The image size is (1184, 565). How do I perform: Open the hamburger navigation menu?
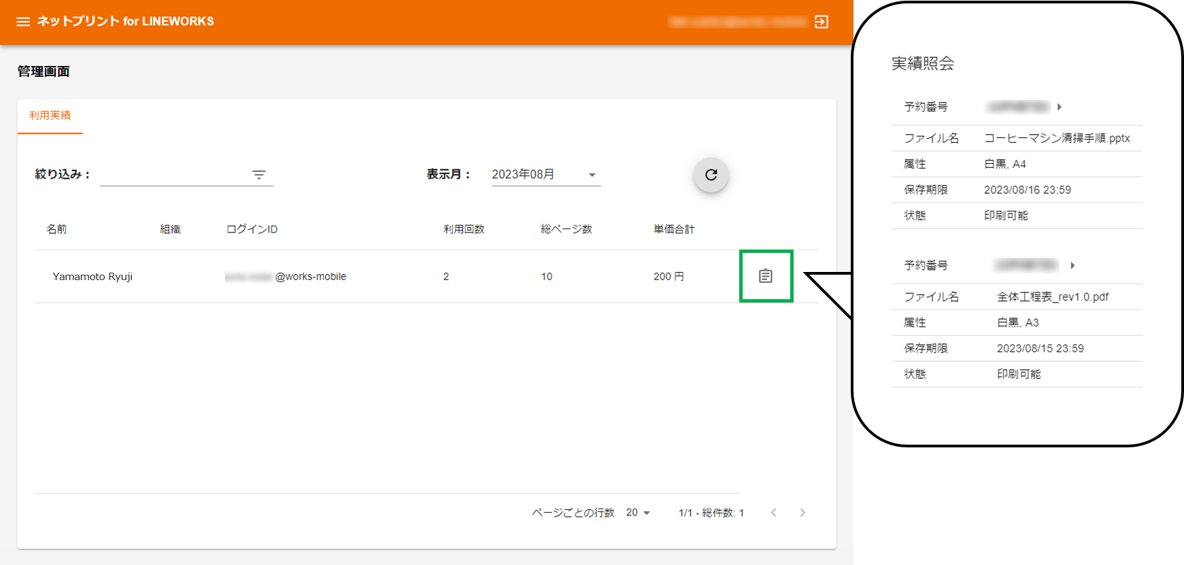(x=23, y=22)
